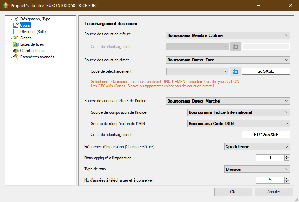Open Diviseurs (Split) in the sidebar
This screenshot has height=202, width=299.
33,32
